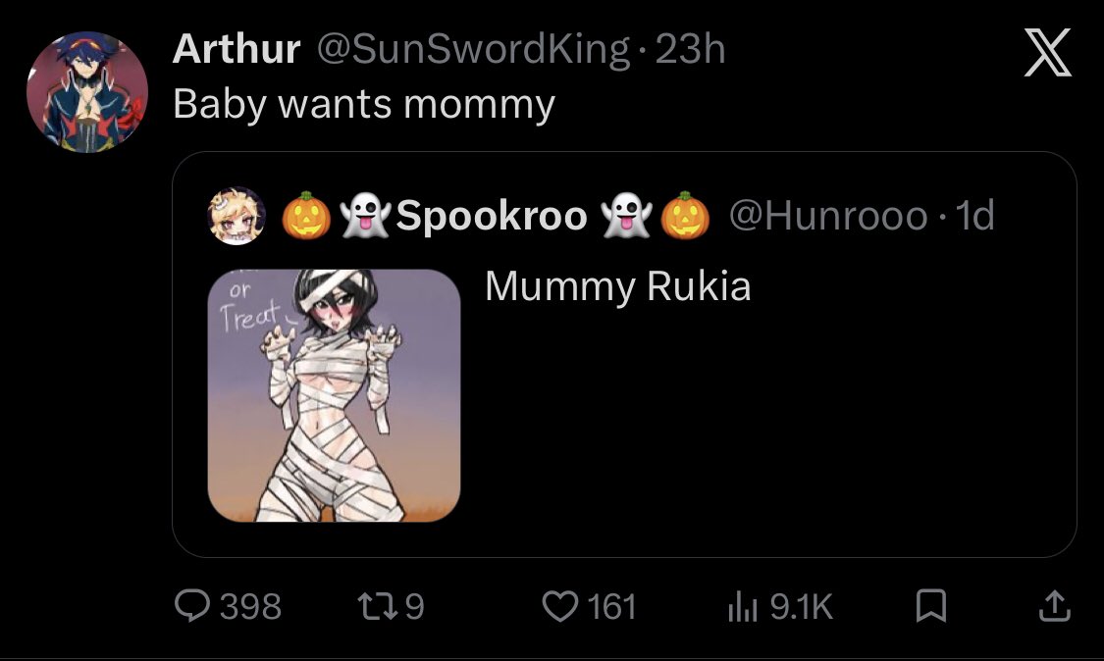1104x661 pixels.
Task: Click the 398 replies count
Action: coord(250,606)
